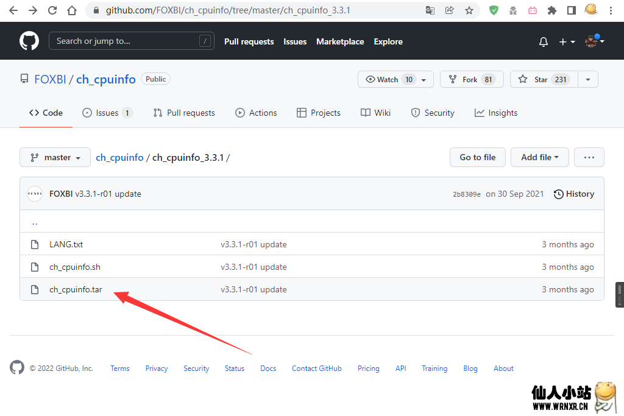Open the star lists dropdown arrow
The height and width of the screenshot is (416, 624).
point(588,79)
